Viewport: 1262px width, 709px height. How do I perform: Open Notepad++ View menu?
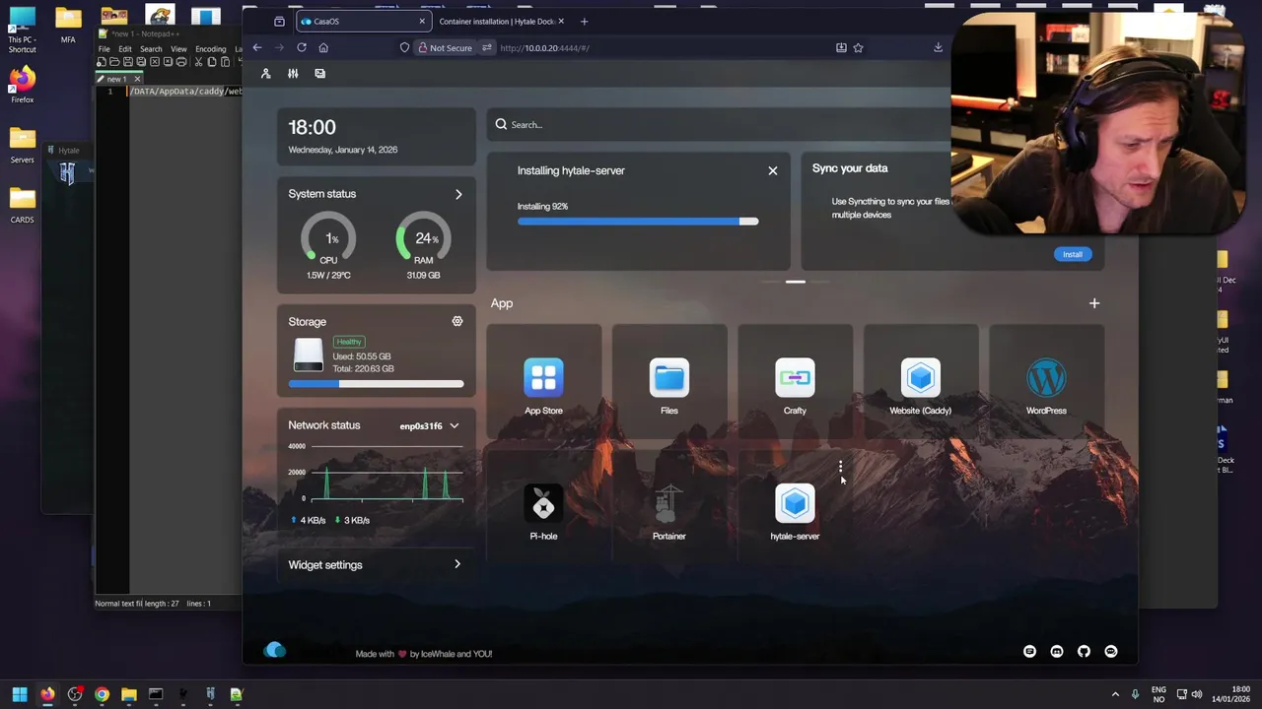tap(178, 49)
